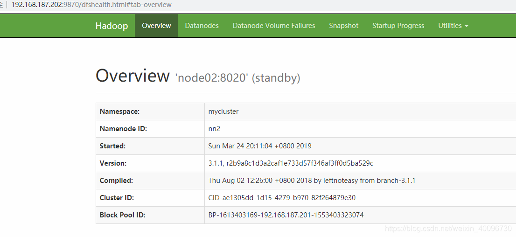Go to the Snapshot tab
The height and width of the screenshot is (237, 516).
click(x=343, y=26)
